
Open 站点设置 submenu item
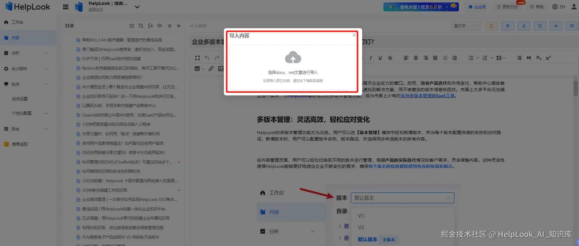[20, 99]
